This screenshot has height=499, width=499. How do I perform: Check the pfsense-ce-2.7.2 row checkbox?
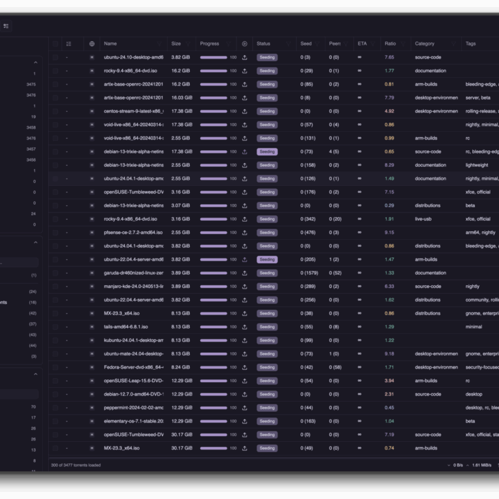[x=55, y=233]
